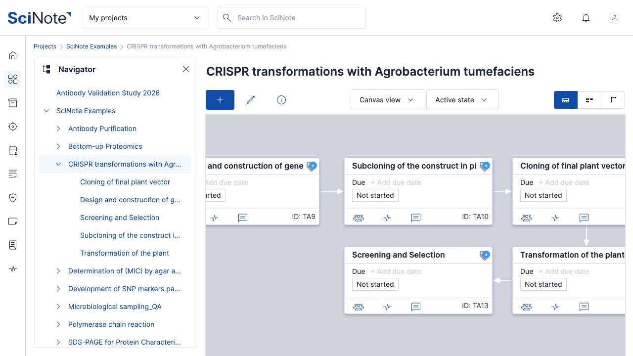Open comments on Cloning of final plant vector card
Screen dimensions: 633x356
(x=584, y=218)
